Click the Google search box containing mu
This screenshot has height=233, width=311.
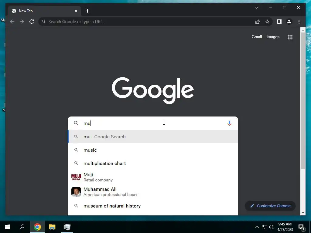(x=153, y=123)
